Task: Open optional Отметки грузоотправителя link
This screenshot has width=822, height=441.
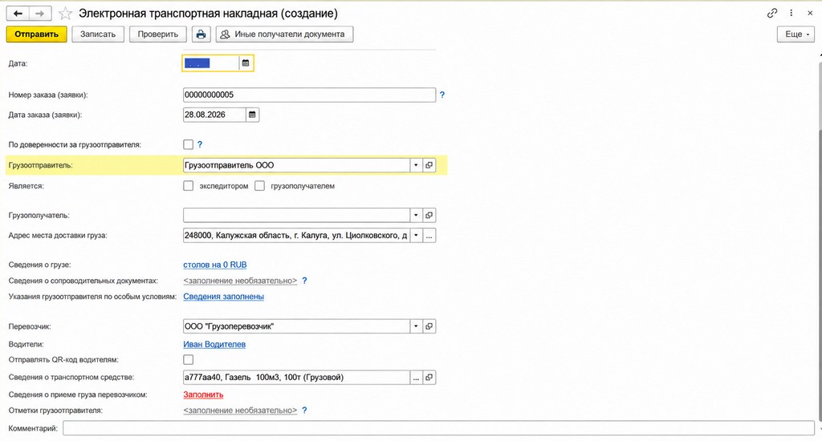Action: pos(240,411)
